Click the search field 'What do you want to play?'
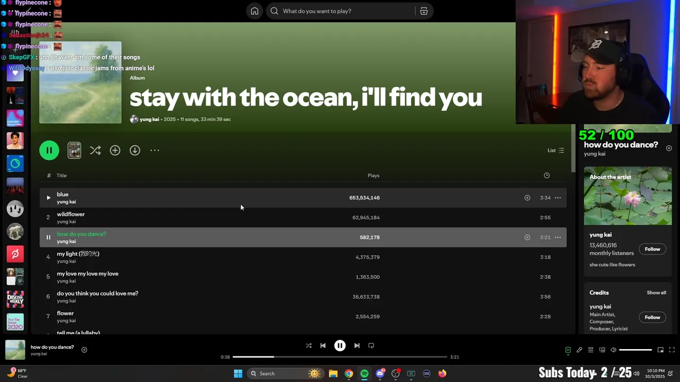The image size is (680, 382). coord(340,11)
